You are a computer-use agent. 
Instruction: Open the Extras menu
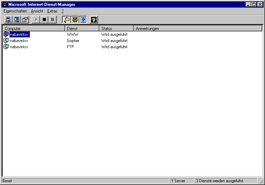pyautogui.click(x=52, y=11)
